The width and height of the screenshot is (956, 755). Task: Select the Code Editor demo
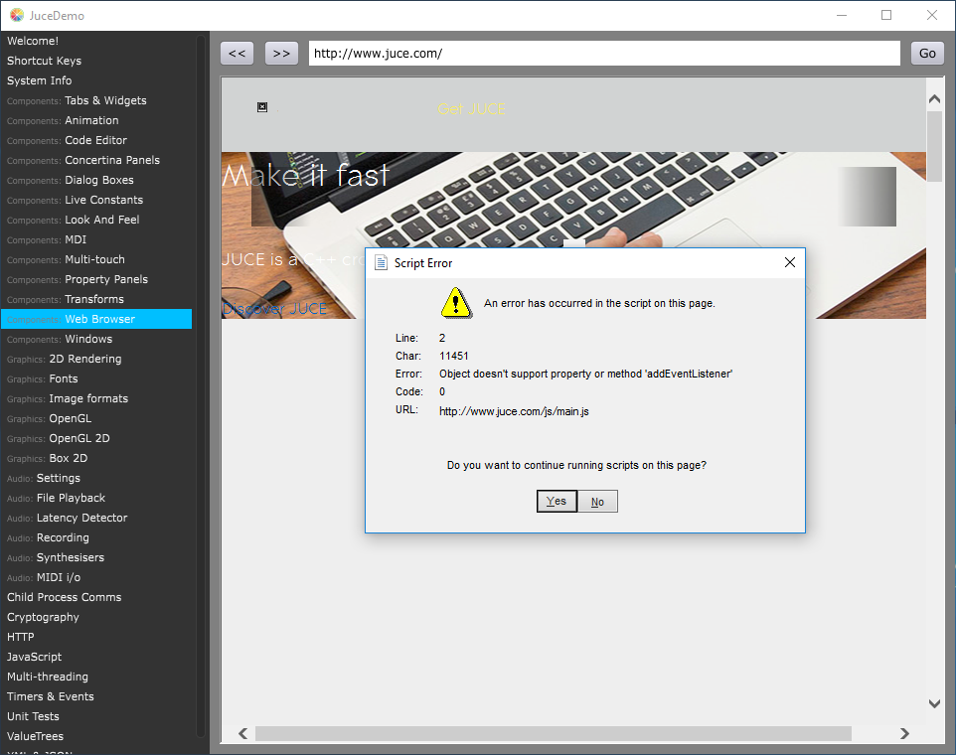[x=95, y=140]
